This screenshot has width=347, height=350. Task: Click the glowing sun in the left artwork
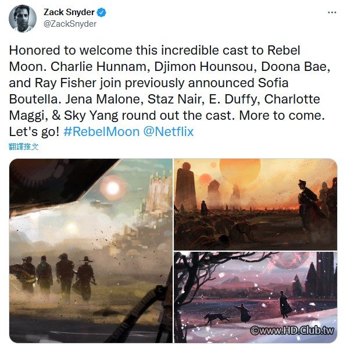coord(112,188)
